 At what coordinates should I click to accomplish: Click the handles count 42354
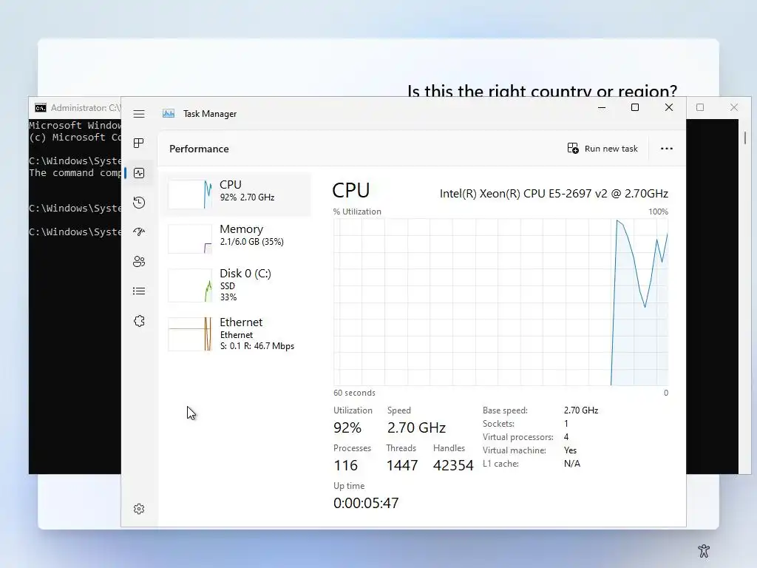[453, 465]
